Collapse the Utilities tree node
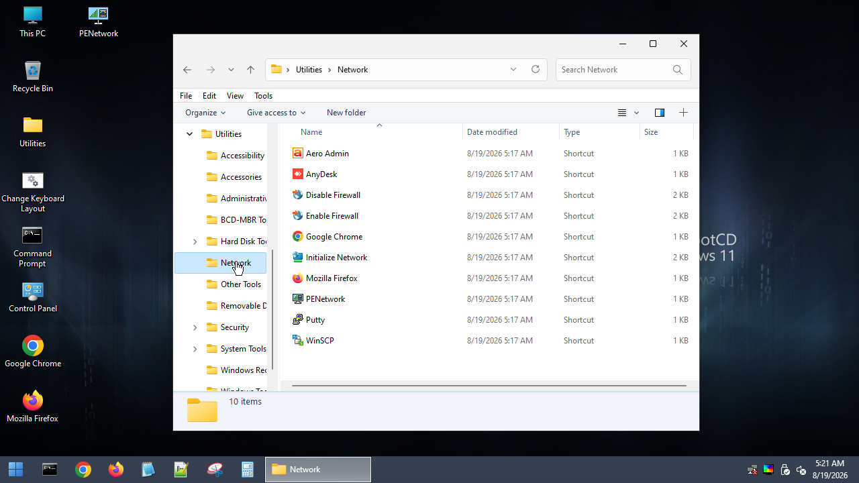This screenshot has height=483, width=859. coord(189,134)
